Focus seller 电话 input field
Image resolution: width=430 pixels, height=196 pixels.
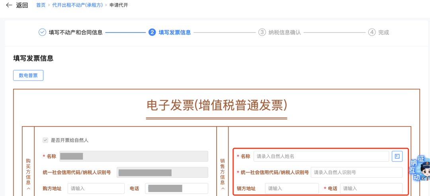(371, 188)
